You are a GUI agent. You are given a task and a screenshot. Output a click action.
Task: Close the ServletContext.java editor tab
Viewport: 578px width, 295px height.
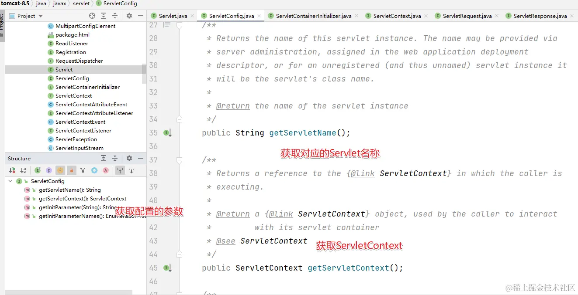pos(426,16)
